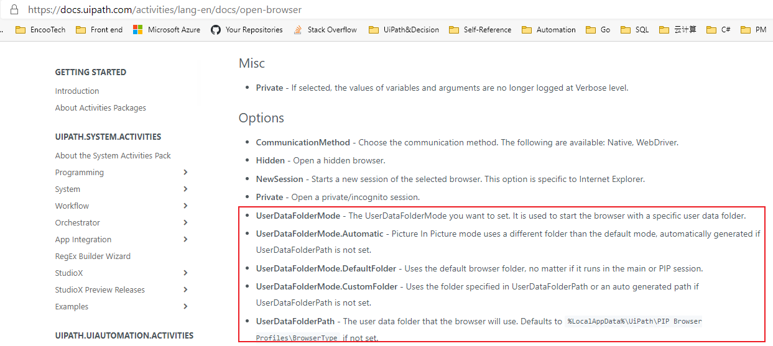Expand the Examples section chevron
Image resolution: width=773 pixels, height=346 pixels.
185,306
